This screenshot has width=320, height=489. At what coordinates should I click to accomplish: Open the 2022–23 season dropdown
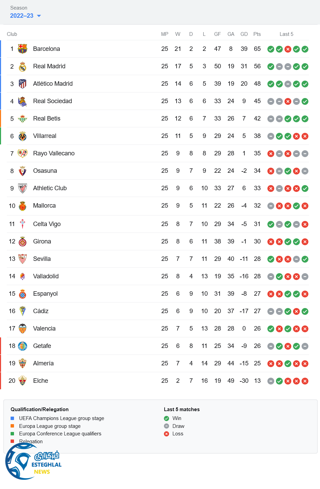pyautogui.click(x=25, y=16)
